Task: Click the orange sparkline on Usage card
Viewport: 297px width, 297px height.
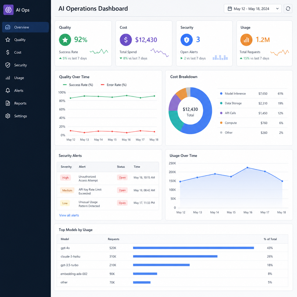Action: pyautogui.click(x=280, y=52)
